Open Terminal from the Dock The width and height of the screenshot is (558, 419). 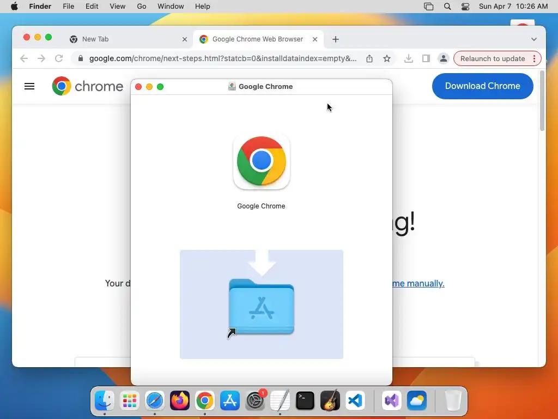[x=305, y=400]
